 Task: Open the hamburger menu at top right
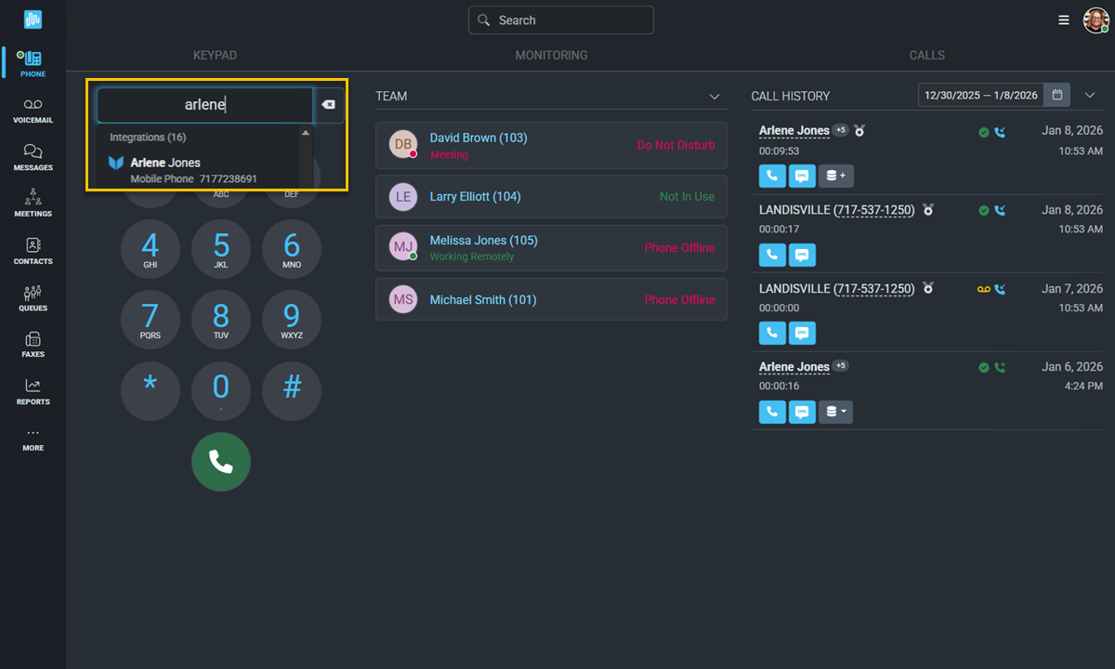[x=1063, y=20]
